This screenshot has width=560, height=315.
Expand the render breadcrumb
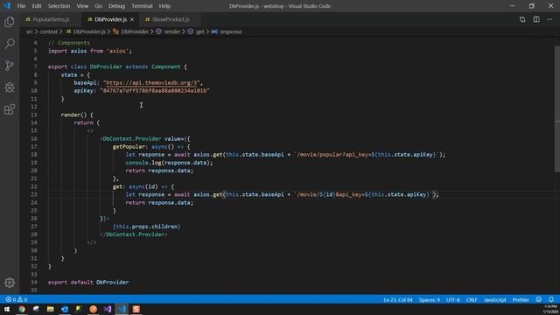[168, 31]
